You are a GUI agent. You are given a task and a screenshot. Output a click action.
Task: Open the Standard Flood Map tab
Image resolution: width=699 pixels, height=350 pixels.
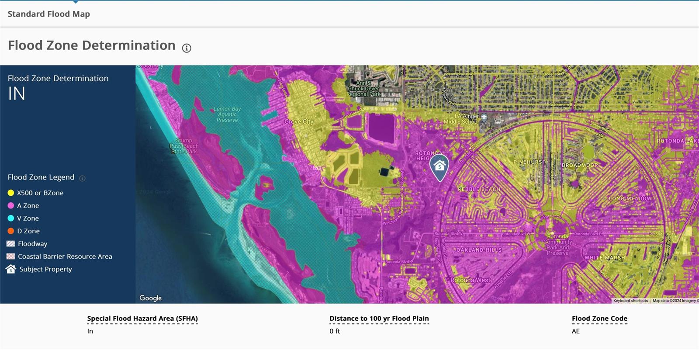click(x=49, y=14)
